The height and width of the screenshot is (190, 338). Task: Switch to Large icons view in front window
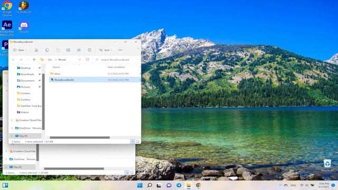137,141
